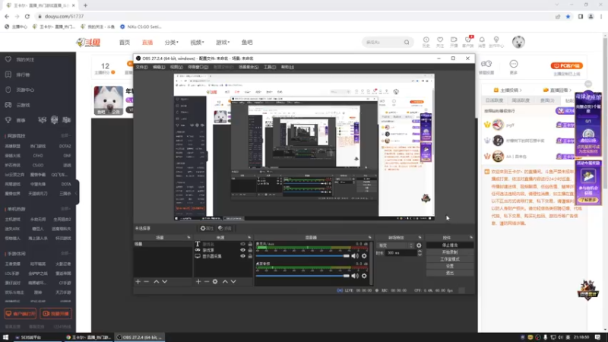The image size is (608, 342).
Task: Toggle lock on the display capture source
Action: click(x=250, y=256)
